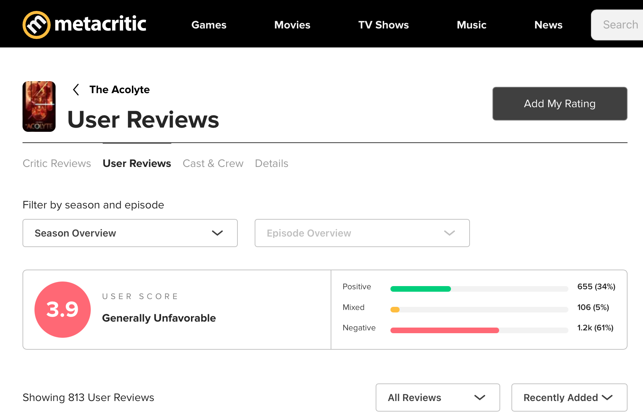643x420 pixels.
Task: Click the large User Reviews heading
Action: tap(143, 119)
